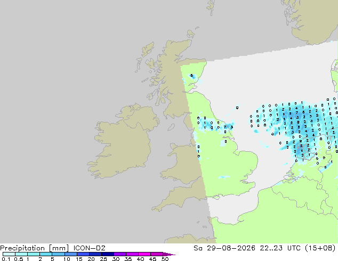Click the 'Precipitation [mm]' title text
This screenshot has width=338, height=261.
point(34,248)
